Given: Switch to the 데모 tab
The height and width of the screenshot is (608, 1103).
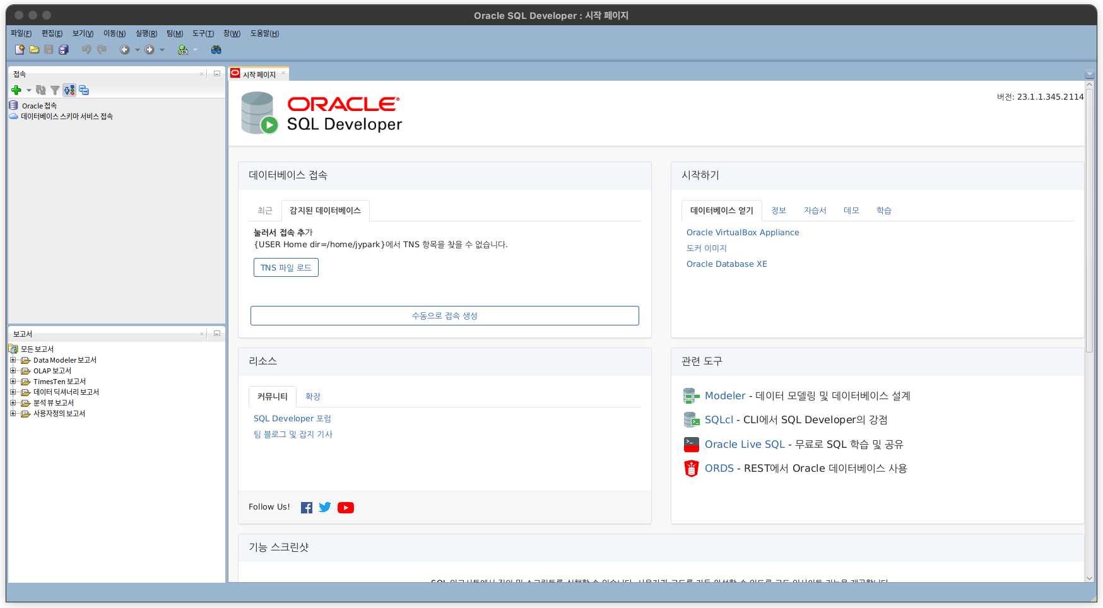Looking at the screenshot, I should 851,211.
